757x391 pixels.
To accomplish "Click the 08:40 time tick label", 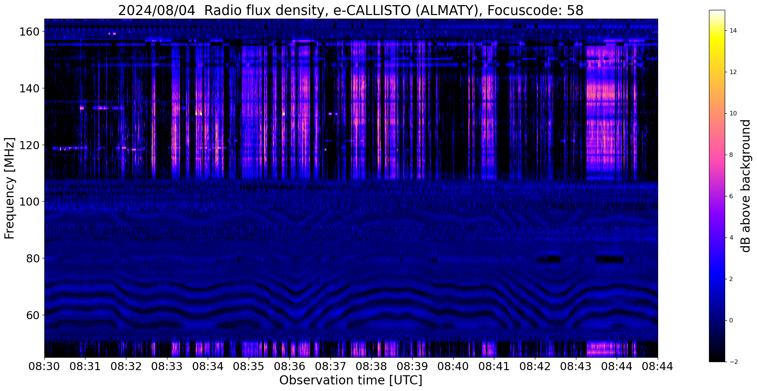I will click(453, 366).
